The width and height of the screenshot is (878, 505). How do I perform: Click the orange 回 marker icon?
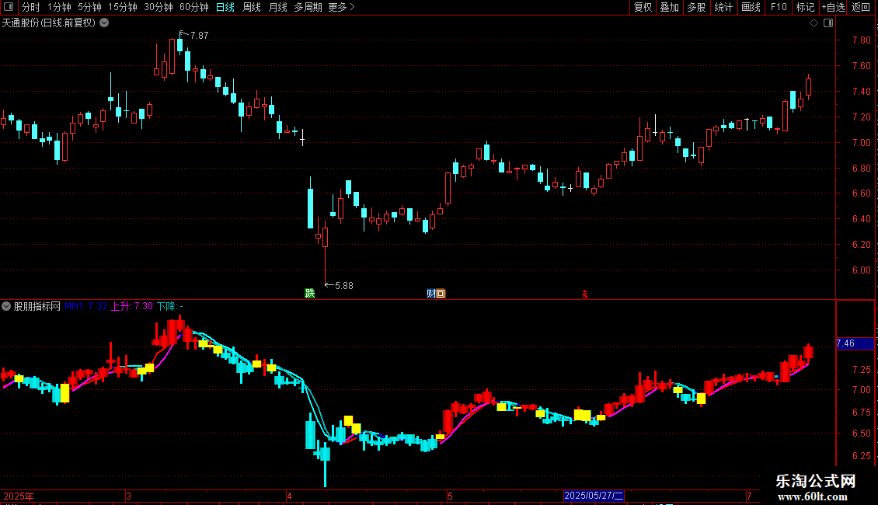coord(441,294)
